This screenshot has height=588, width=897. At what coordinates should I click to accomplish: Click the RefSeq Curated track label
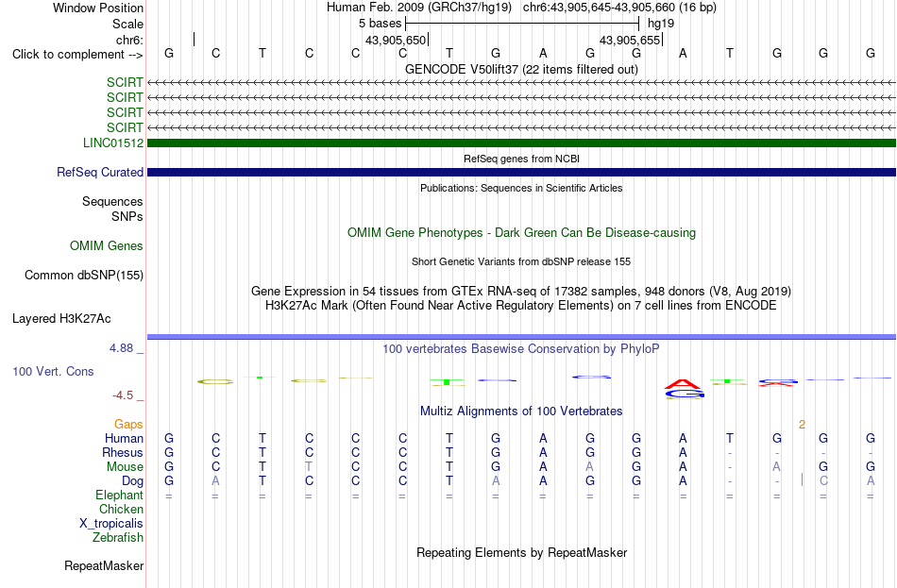click(100, 172)
